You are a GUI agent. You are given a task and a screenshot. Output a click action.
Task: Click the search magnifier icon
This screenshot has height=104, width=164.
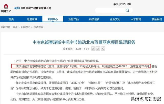pos(127,10)
